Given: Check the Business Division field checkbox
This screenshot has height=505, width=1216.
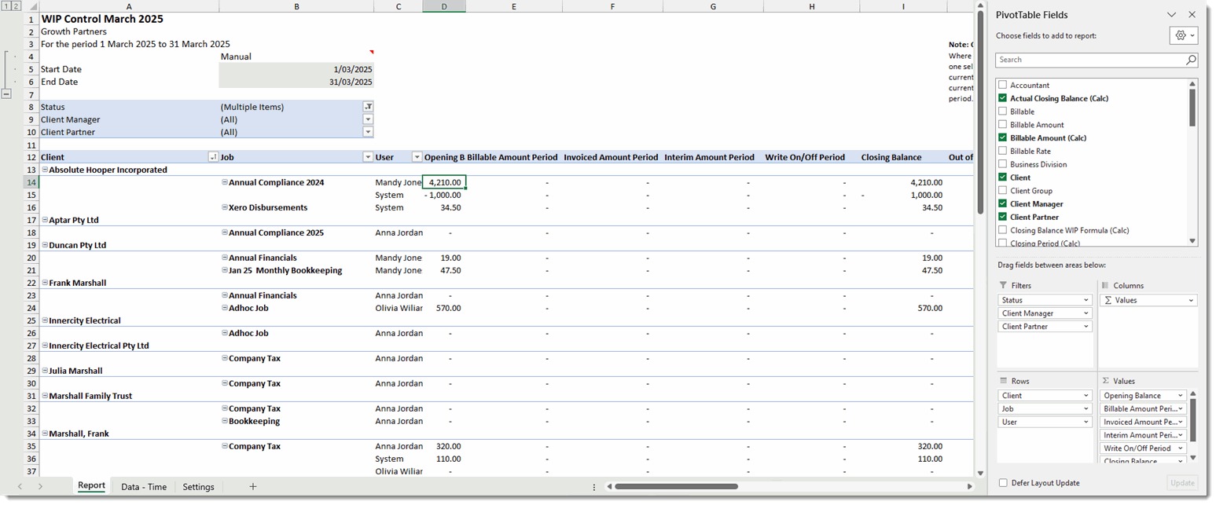Looking at the screenshot, I should [x=1002, y=164].
